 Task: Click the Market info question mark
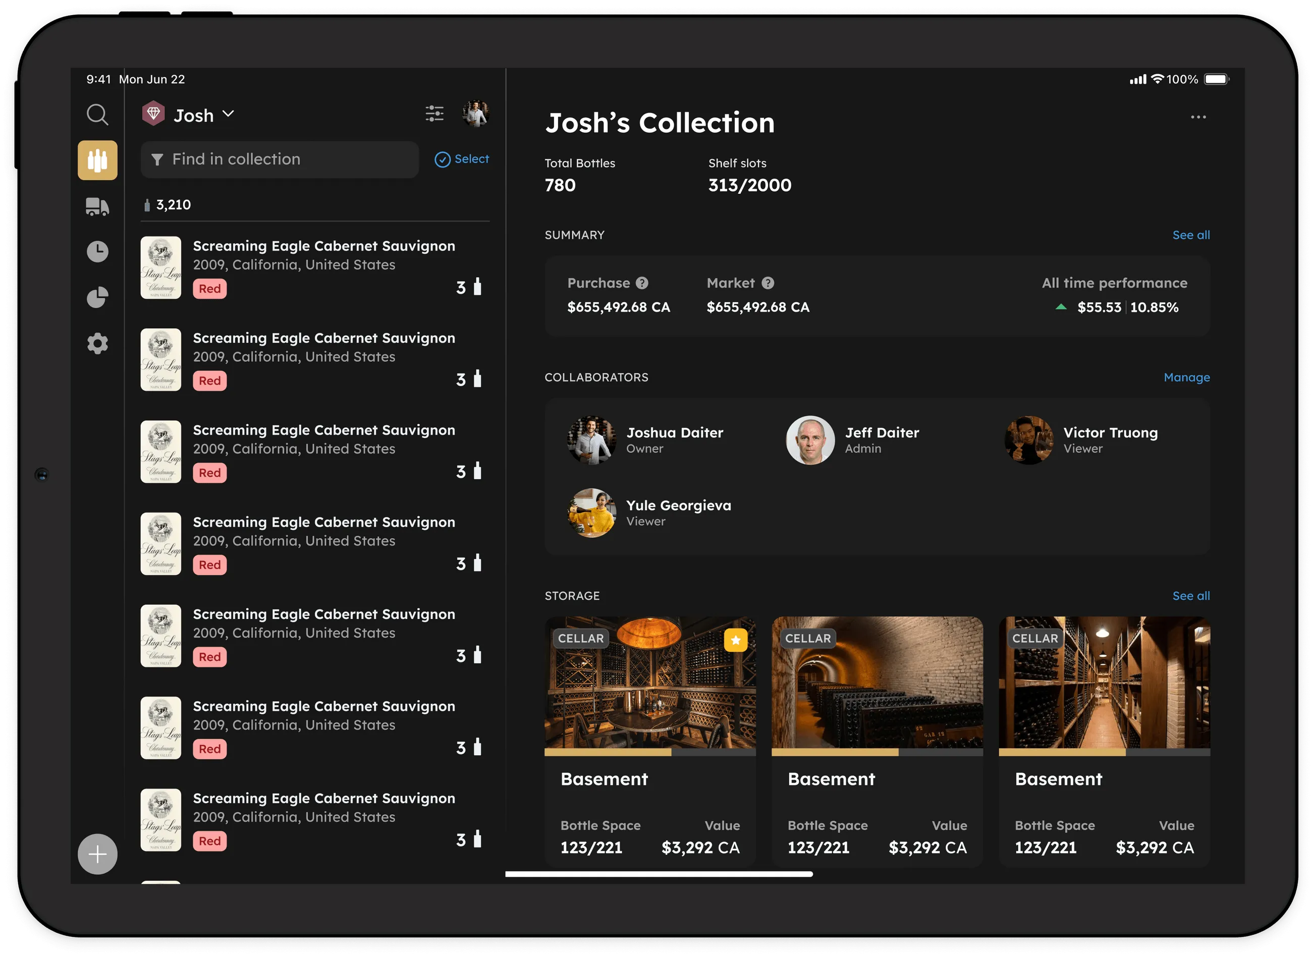(768, 283)
